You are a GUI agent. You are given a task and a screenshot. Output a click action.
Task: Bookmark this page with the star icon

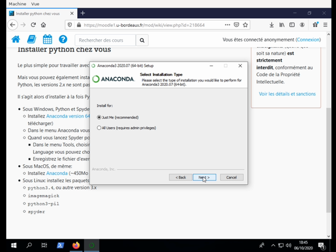click(245, 25)
